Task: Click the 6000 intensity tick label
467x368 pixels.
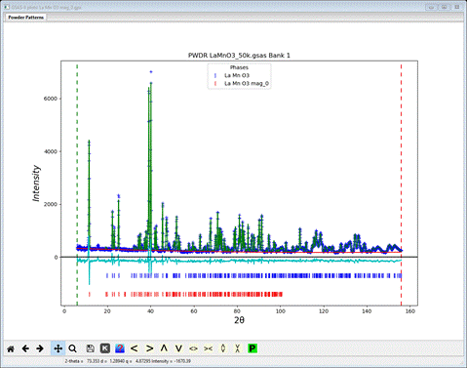Action: tap(51, 99)
